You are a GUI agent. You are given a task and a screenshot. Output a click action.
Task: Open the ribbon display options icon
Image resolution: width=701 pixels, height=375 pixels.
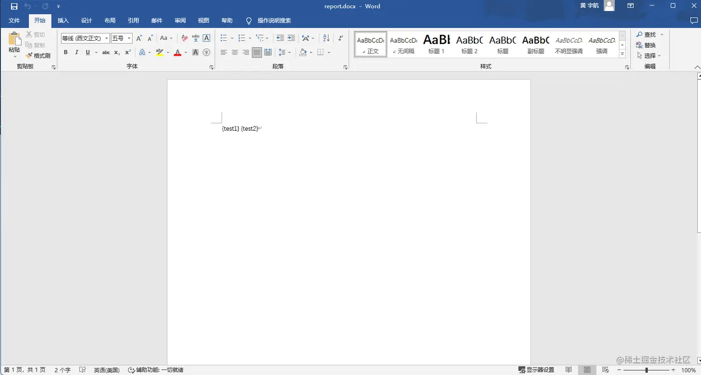[631, 6]
